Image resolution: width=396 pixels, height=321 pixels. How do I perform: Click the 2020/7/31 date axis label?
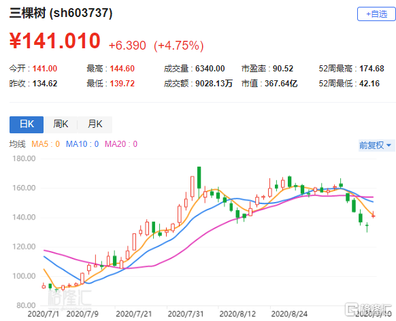[186, 314]
